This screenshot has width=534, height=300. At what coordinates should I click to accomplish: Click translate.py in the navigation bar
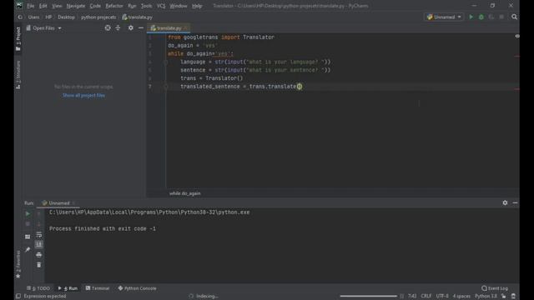point(137,17)
